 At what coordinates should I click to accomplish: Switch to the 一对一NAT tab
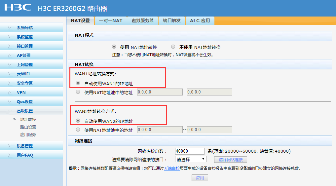(x=111, y=20)
